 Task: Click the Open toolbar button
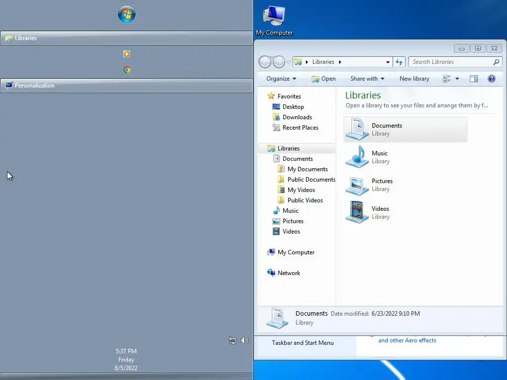point(323,79)
